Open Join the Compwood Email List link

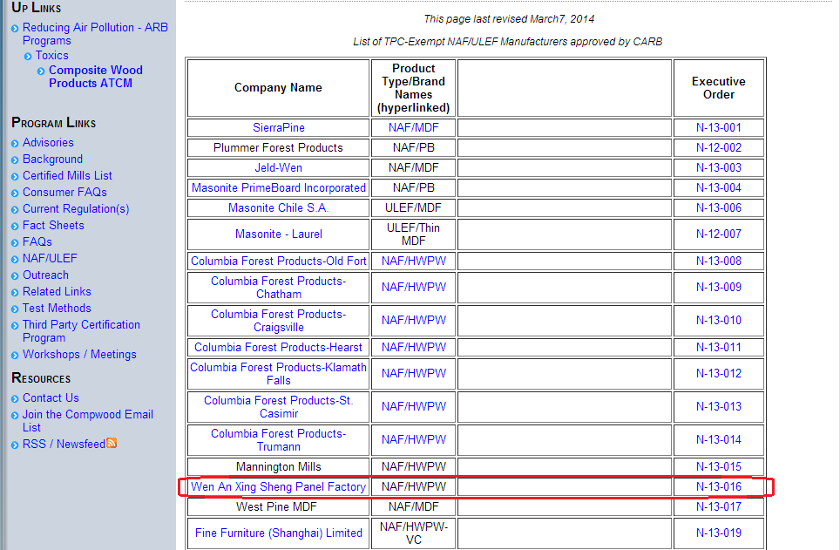click(88, 421)
